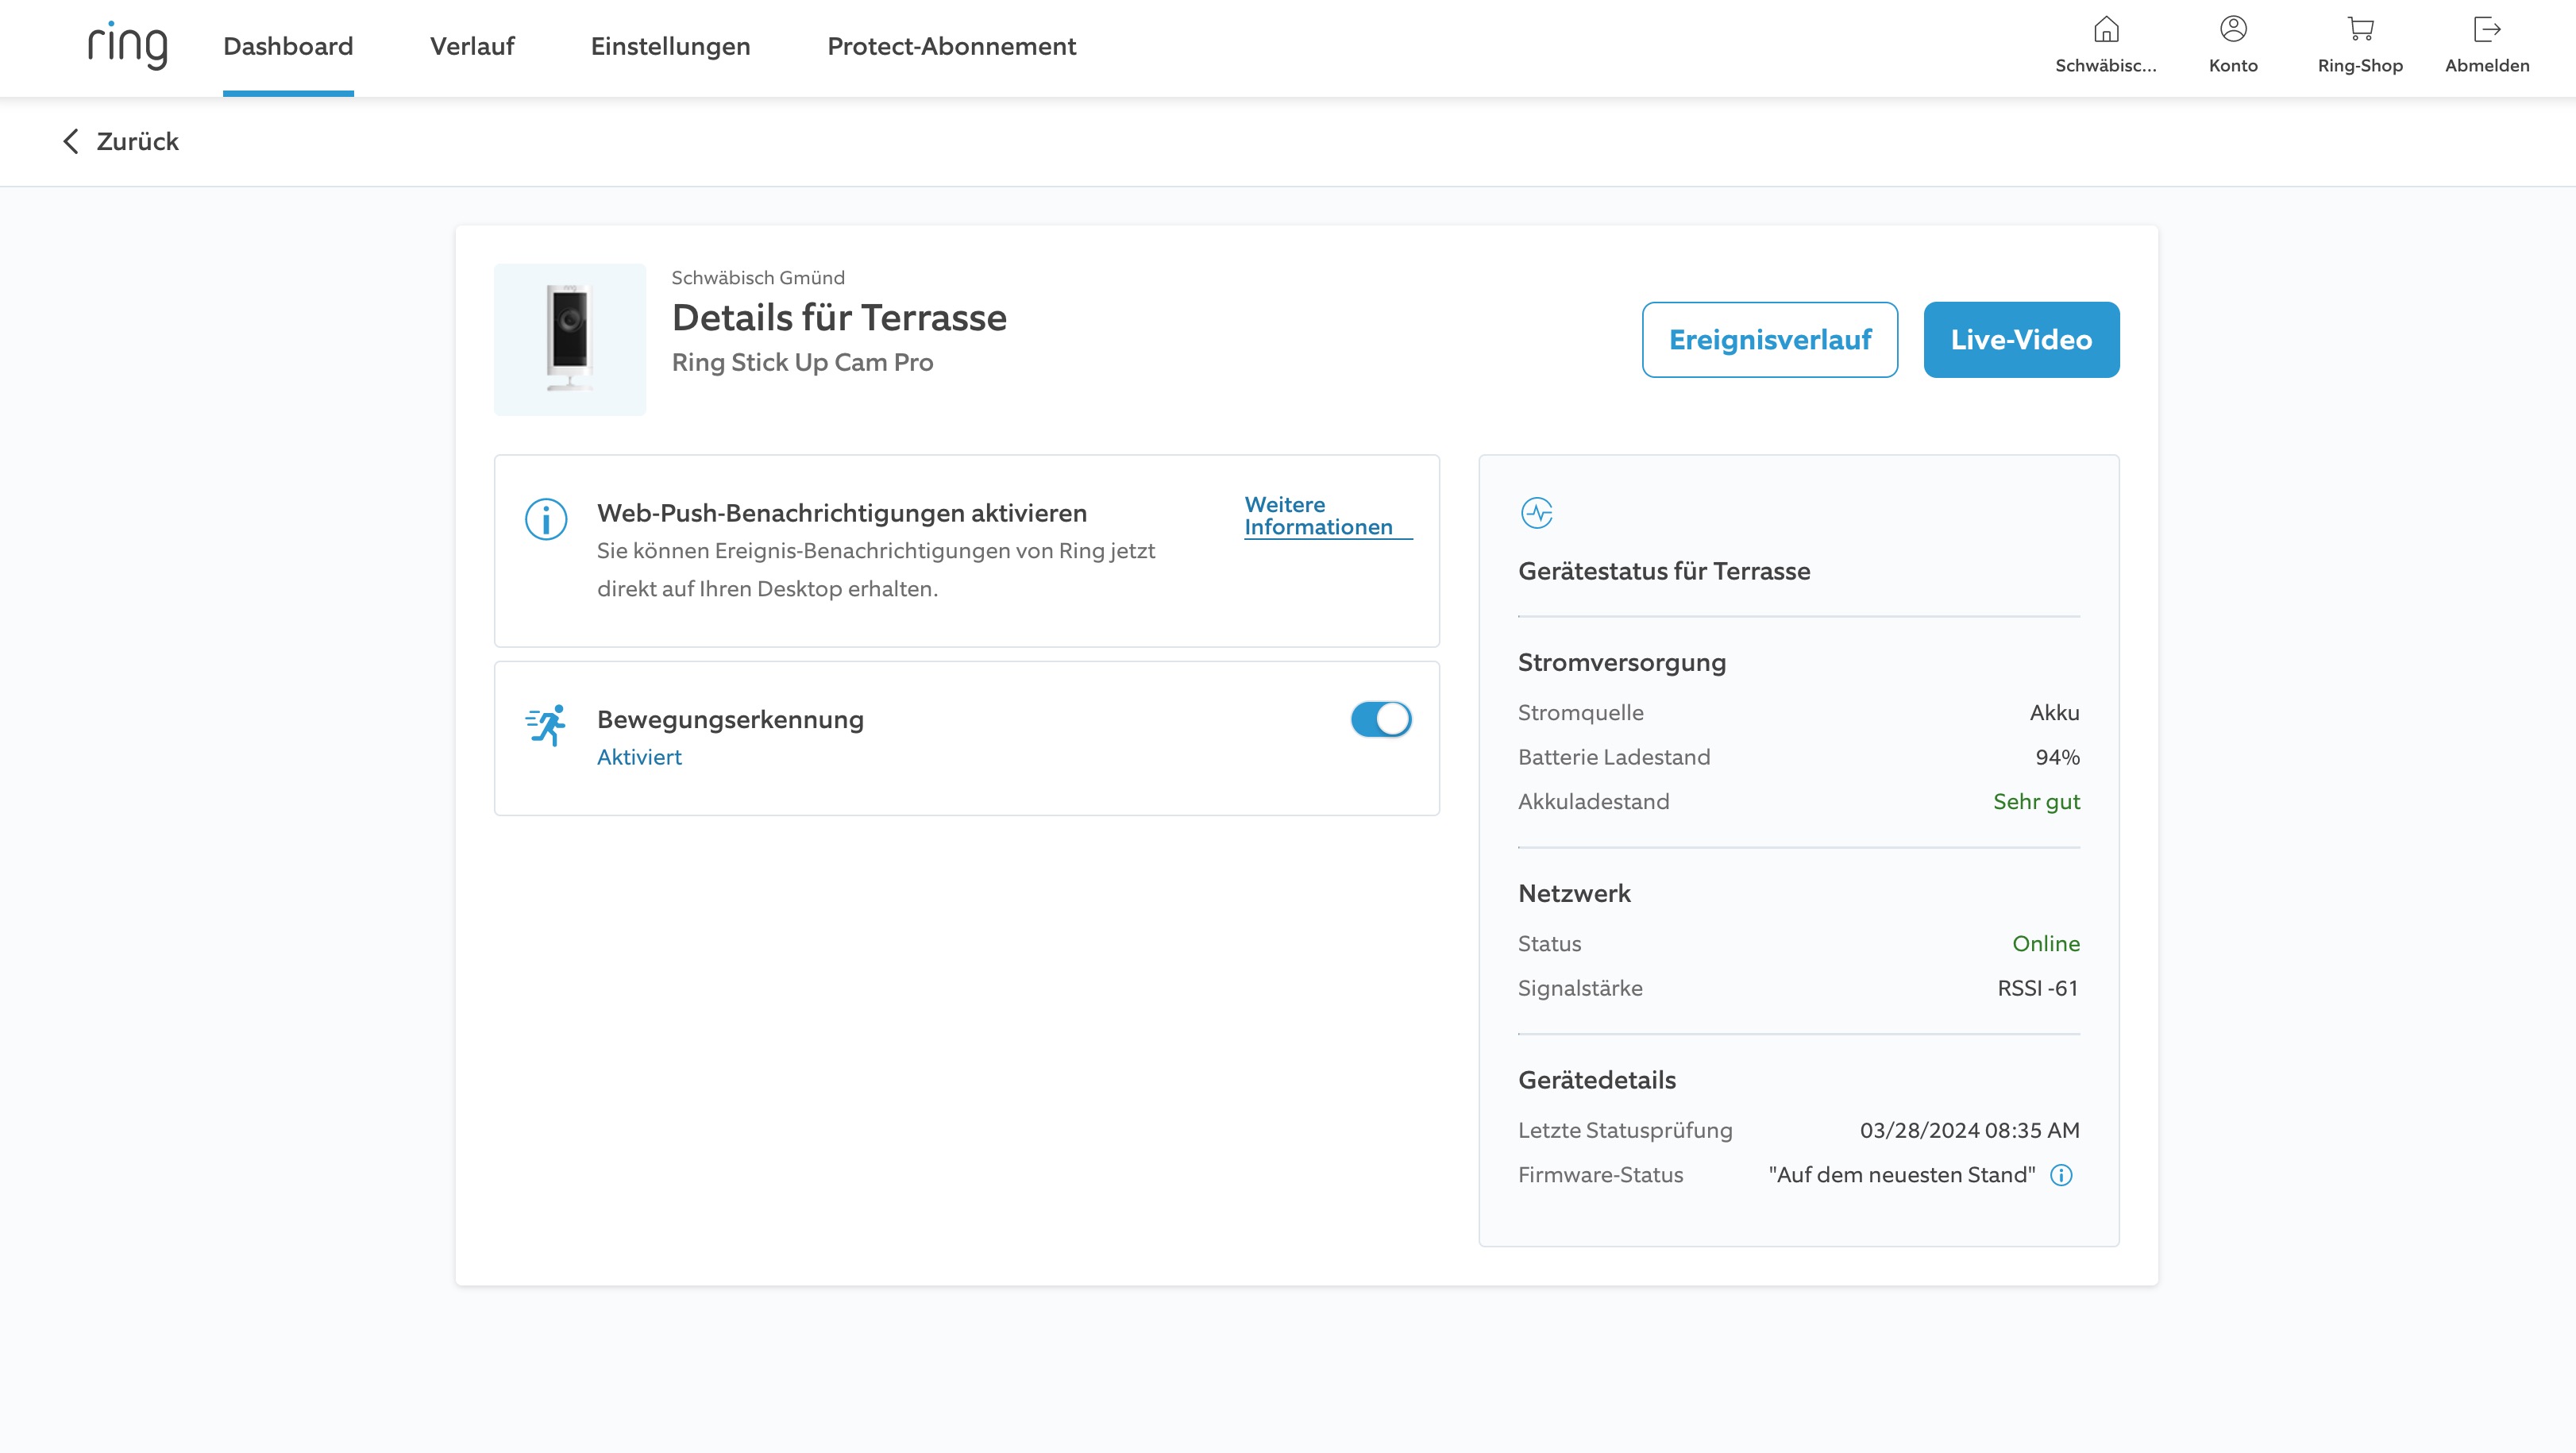
Task: Switch to the Verlauf tab
Action: tap(472, 46)
